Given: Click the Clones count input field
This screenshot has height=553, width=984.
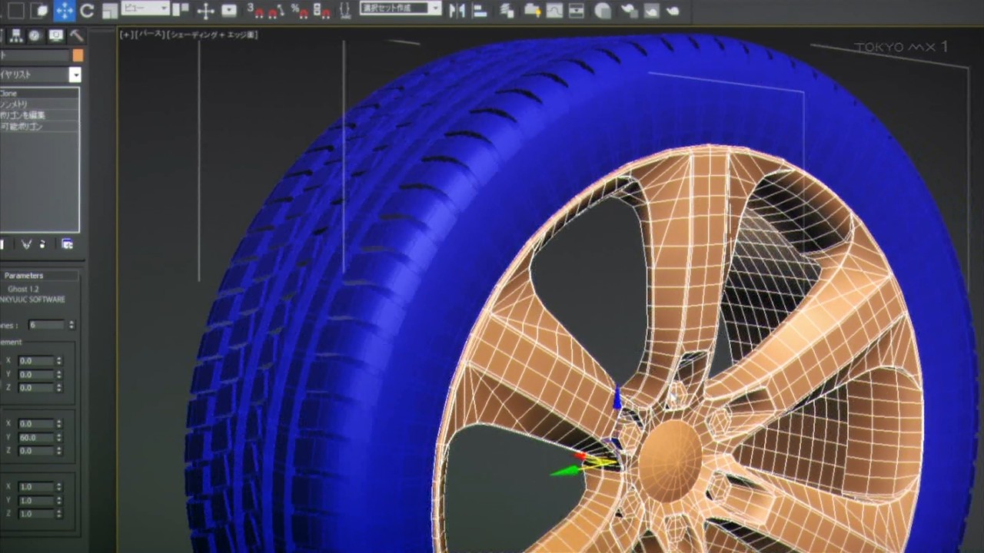Looking at the screenshot, I should (45, 325).
